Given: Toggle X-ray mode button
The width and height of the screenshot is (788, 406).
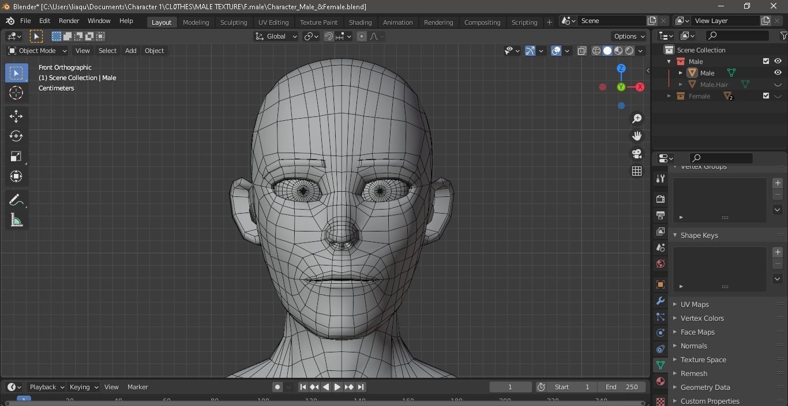Looking at the screenshot, I should click(581, 51).
